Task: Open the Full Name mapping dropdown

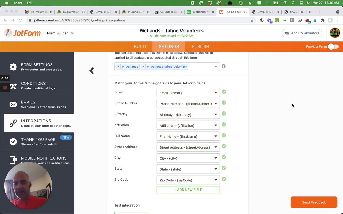Action: pos(188,136)
